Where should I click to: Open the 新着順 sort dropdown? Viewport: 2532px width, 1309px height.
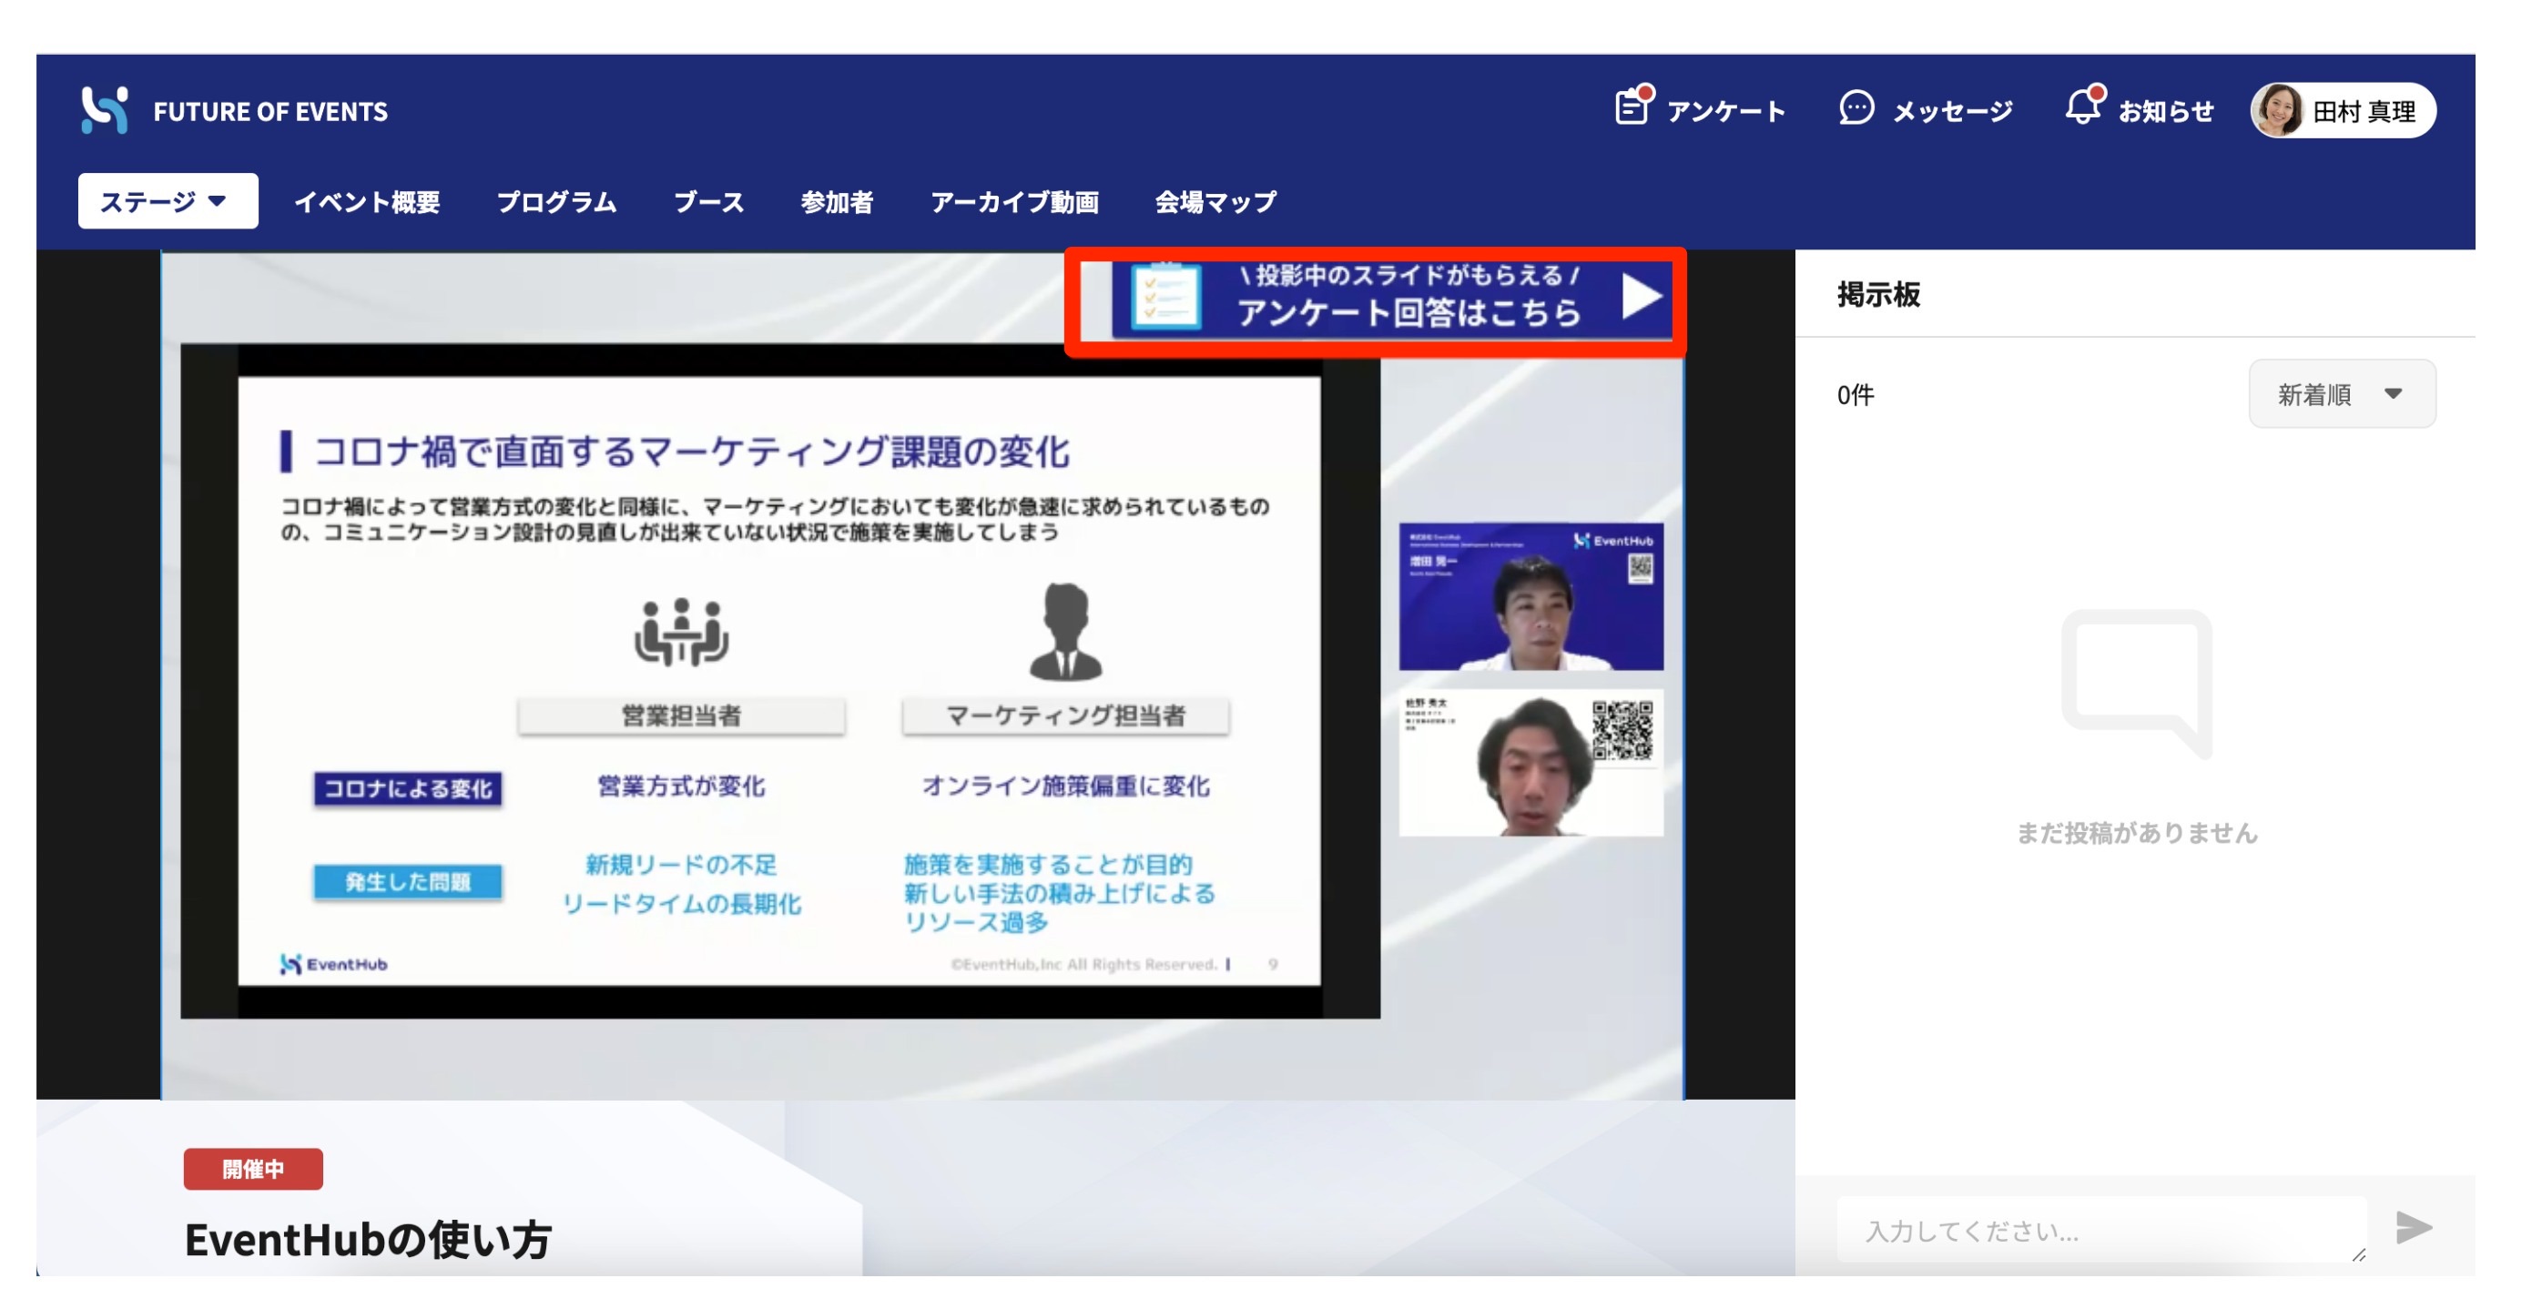(x=2342, y=394)
